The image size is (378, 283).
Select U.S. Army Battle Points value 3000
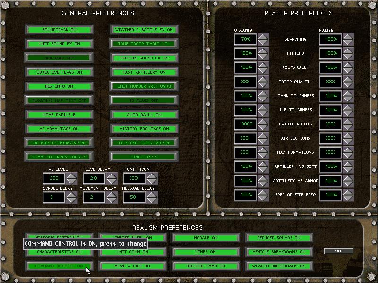coord(245,124)
